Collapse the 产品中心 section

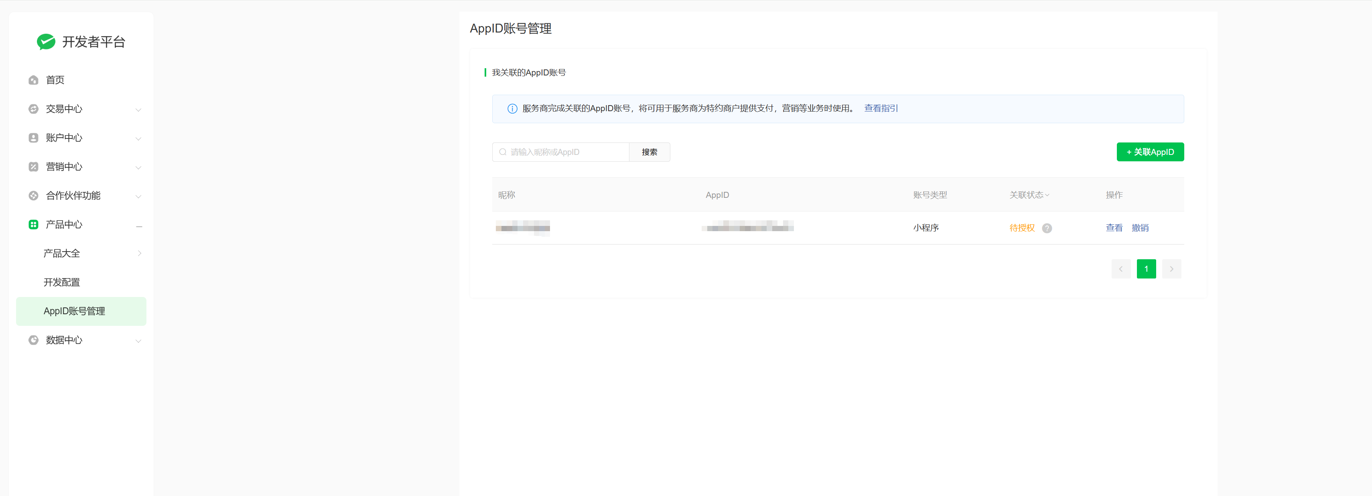[138, 226]
